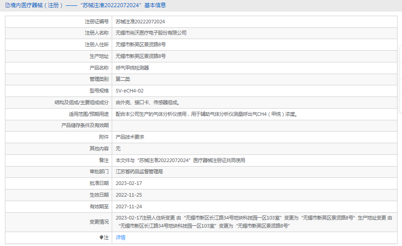Viewport: 402px width, 246px height.
Task: Click the bulb icon next to 注
Action: pyautogui.click(x=101, y=237)
